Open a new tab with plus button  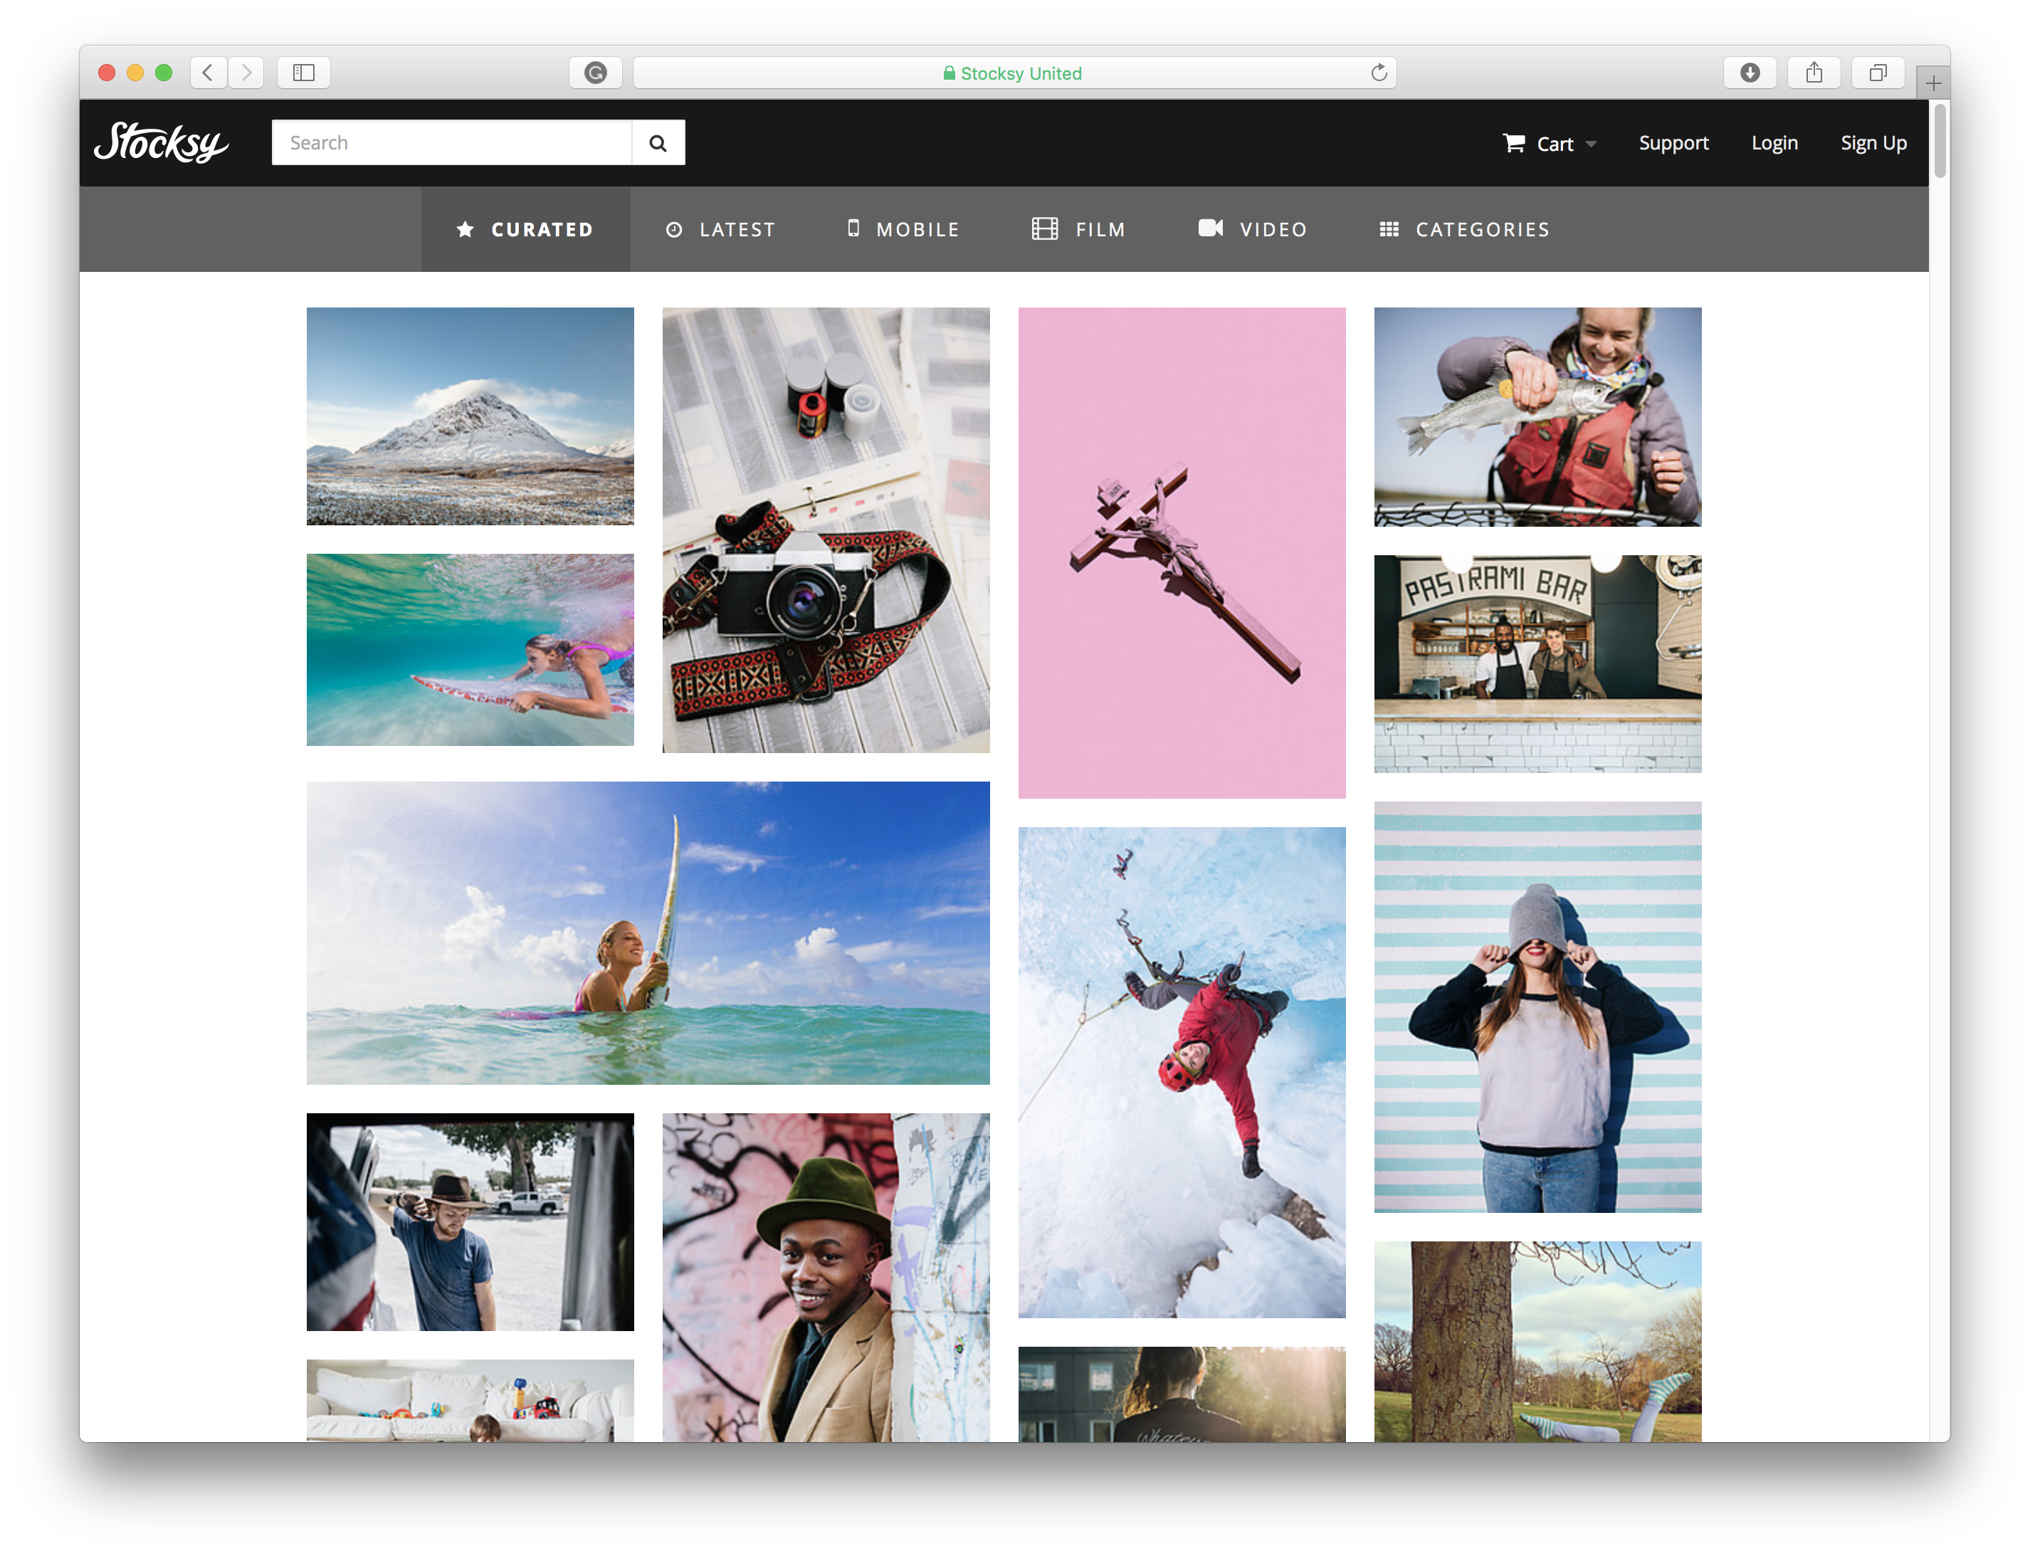(1932, 83)
